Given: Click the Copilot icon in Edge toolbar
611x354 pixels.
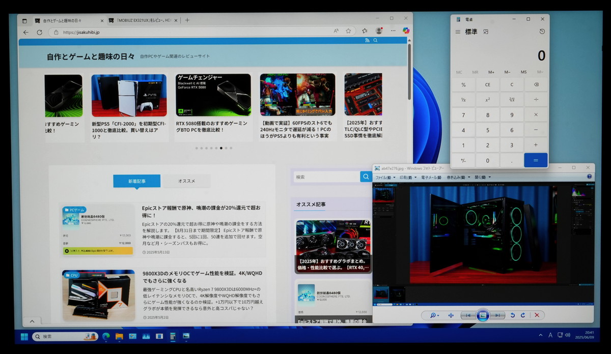Looking at the screenshot, I should tap(406, 31).
